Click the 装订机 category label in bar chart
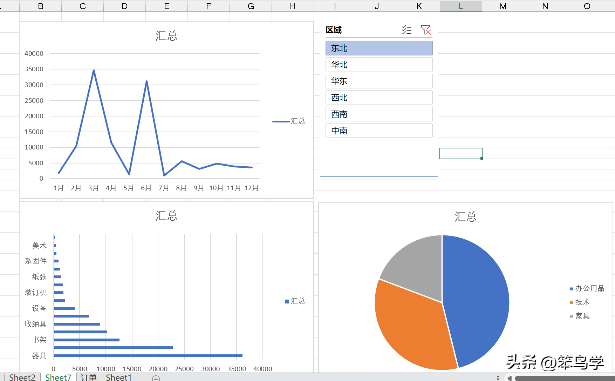The height and width of the screenshot is (381, 615). pos(36,293)
